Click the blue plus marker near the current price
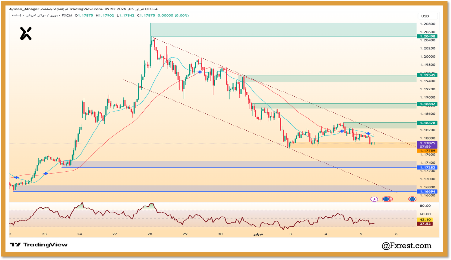451x260 pixels. tap(368, 134)
